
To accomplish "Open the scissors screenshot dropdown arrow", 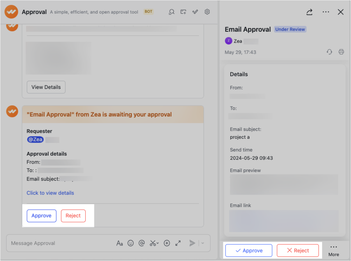I will [157, 244].
